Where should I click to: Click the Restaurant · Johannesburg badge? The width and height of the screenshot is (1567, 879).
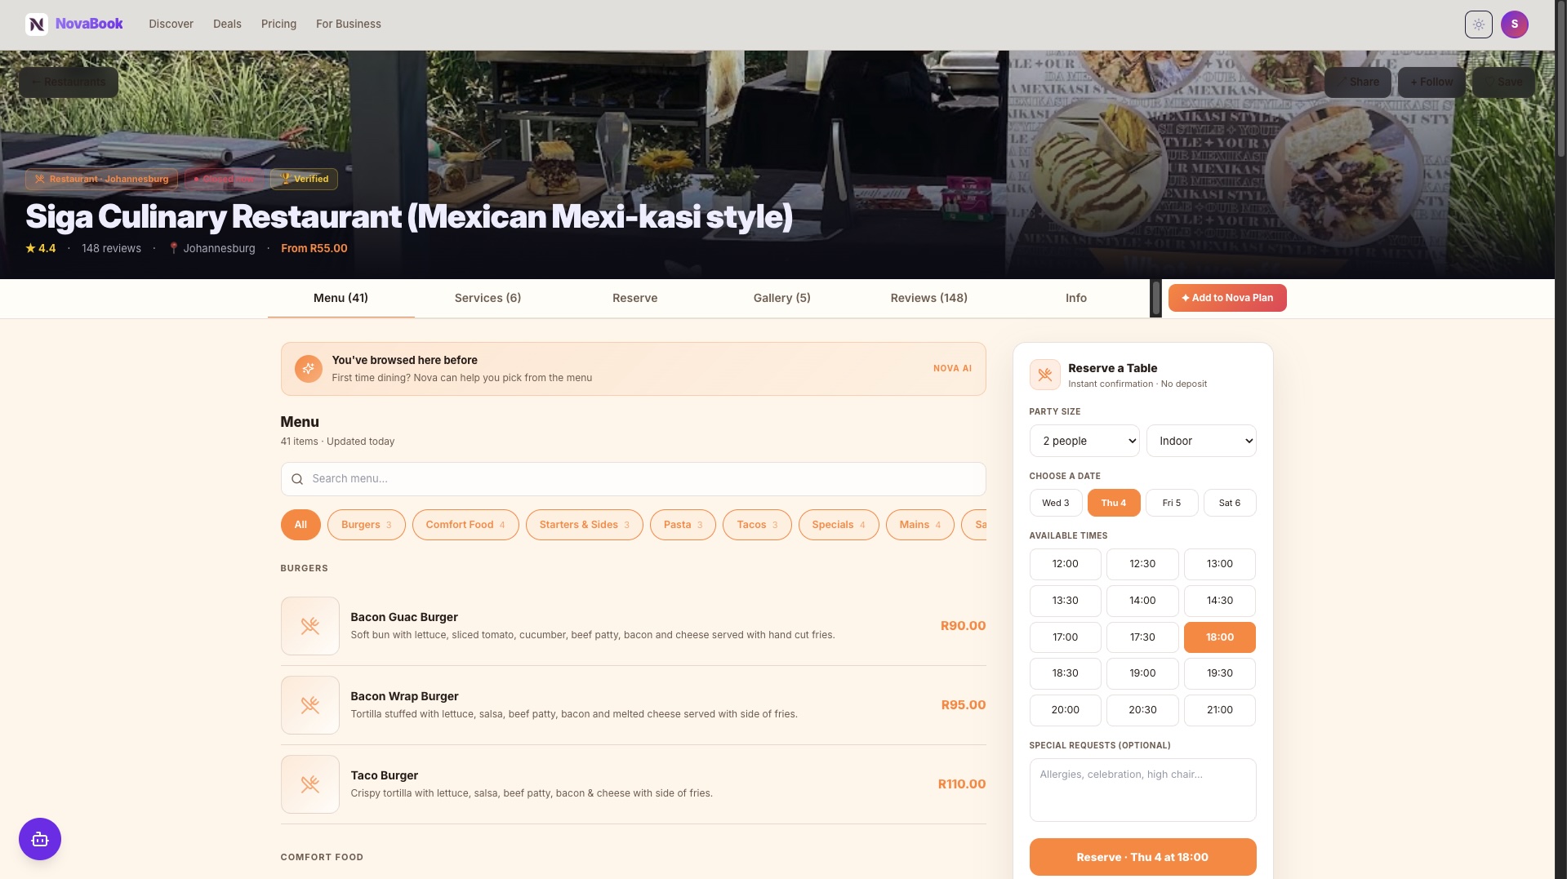[101, 179]
